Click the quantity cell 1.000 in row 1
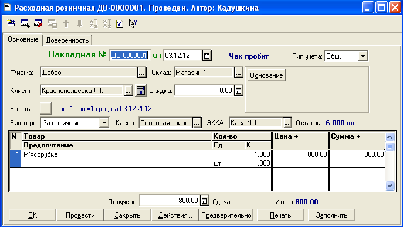Image resolution: width=403 pixels, height=227 pixels. coord(241,154)
